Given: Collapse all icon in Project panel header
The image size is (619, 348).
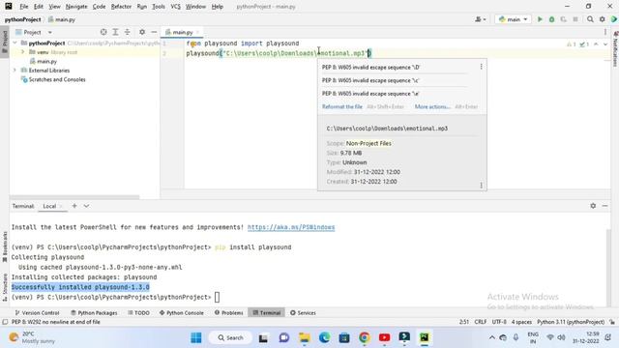Looking at the screenshot, I should [x=127, y=32].
